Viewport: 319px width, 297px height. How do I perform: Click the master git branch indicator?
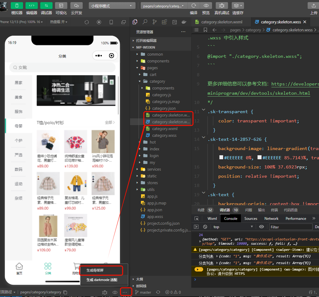coord(143,292)
